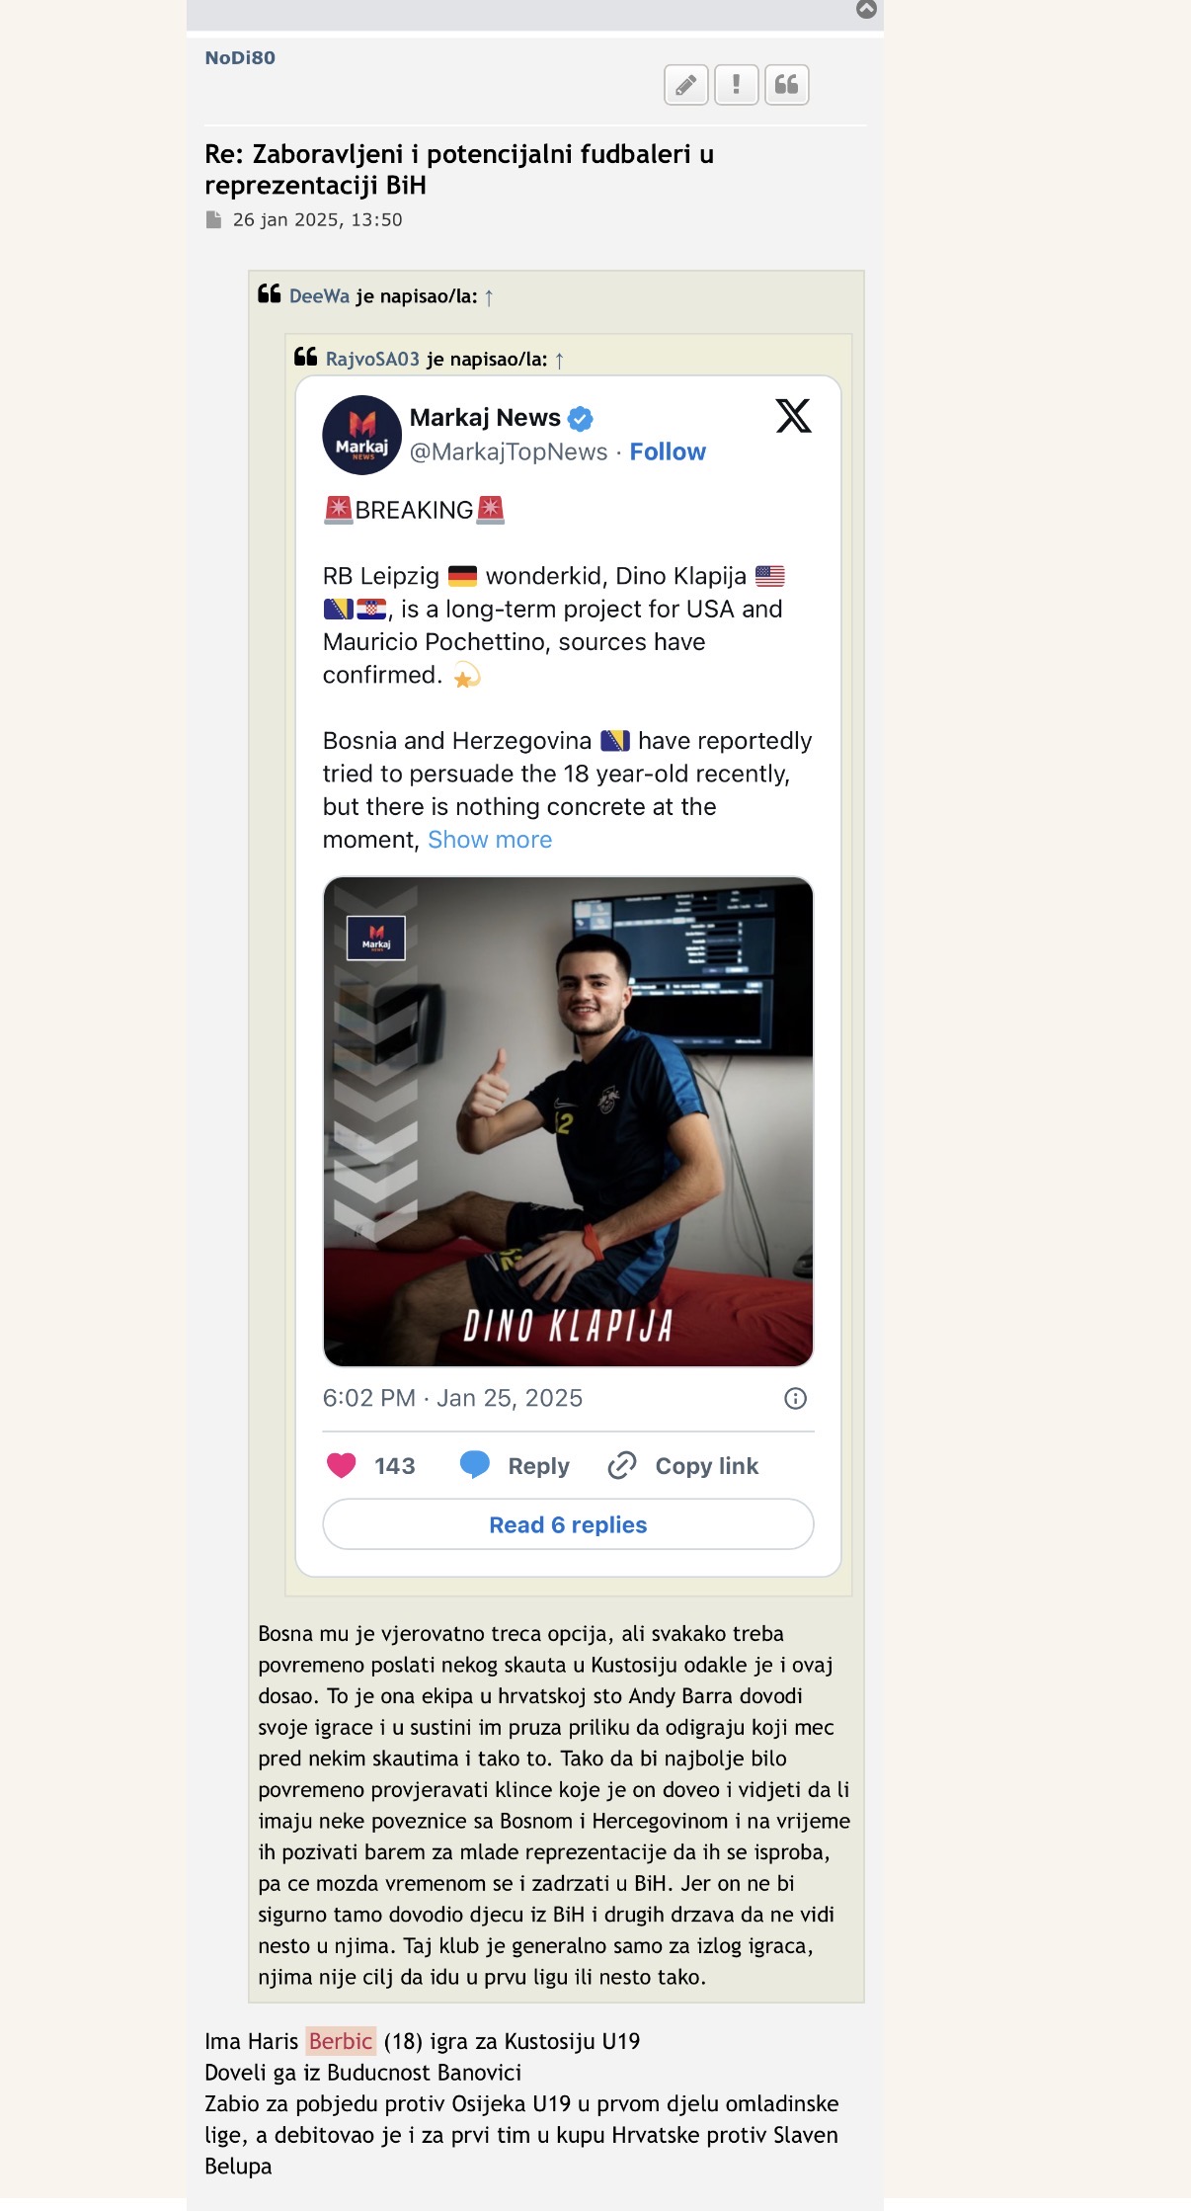The width and height of the screenshot is (1191, 2211).
Task: Quote the post with quotation icon
Action: [786, 85]
